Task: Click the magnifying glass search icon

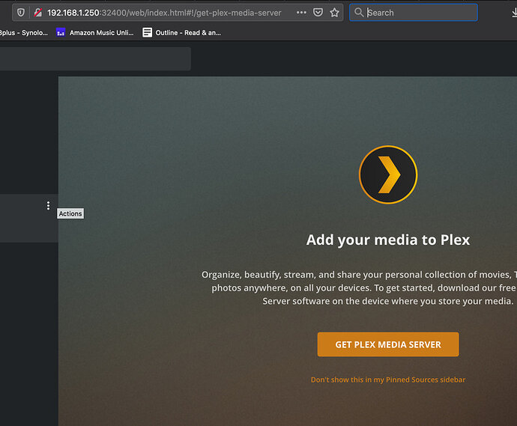Action: click(x=359, y=13)
